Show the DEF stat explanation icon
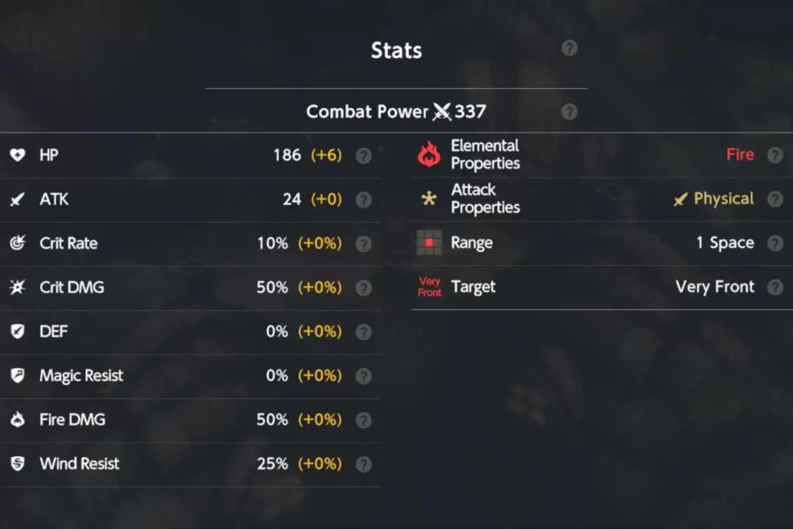This screenshot has width=793, height=529. (363, 332)
